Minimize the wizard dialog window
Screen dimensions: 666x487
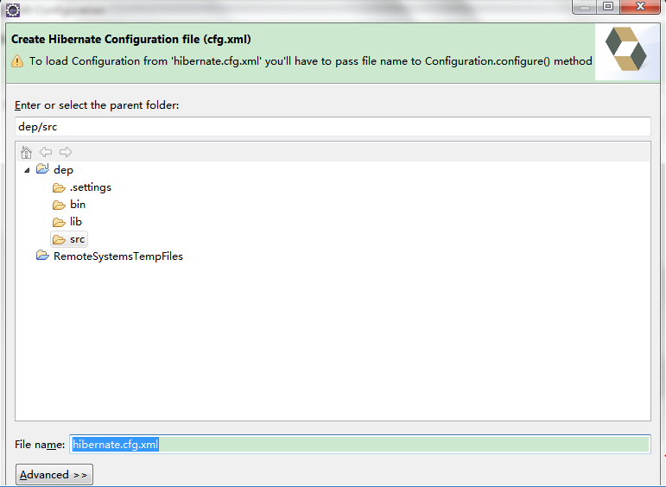[x=586, y=7]
